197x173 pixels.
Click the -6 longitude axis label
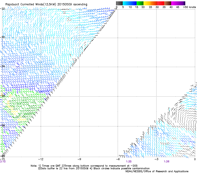click(x=118, y=159)
